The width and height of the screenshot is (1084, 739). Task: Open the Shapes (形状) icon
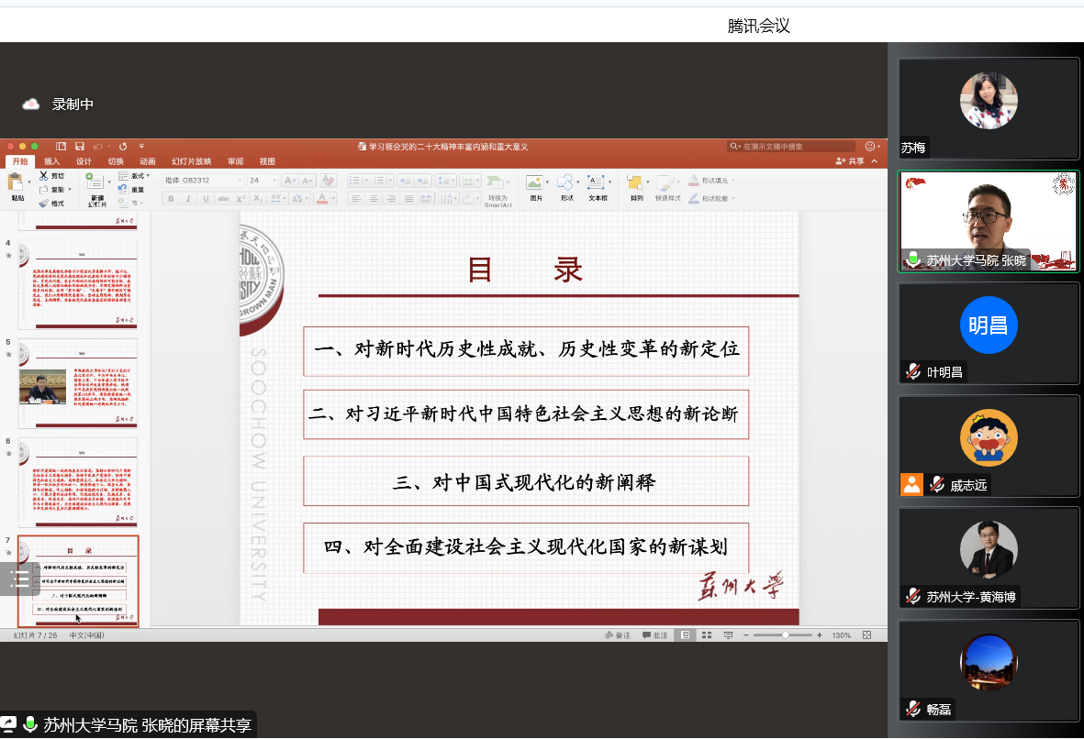point(565,182)
